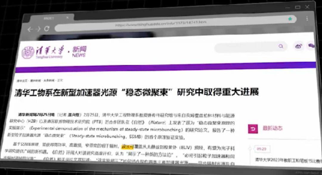Minimize the browser window
Screen dimensions: 322x175
[x=287, y=8]
